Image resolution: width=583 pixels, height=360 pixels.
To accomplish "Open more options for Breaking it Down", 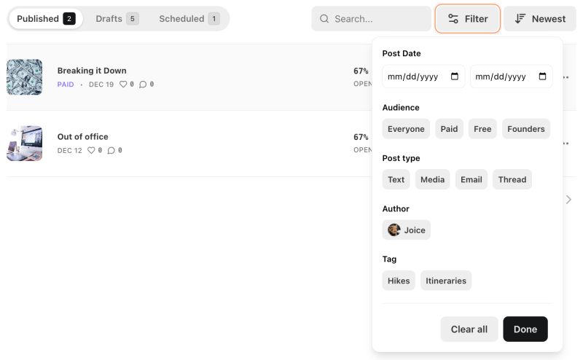I will coord(566,77).
